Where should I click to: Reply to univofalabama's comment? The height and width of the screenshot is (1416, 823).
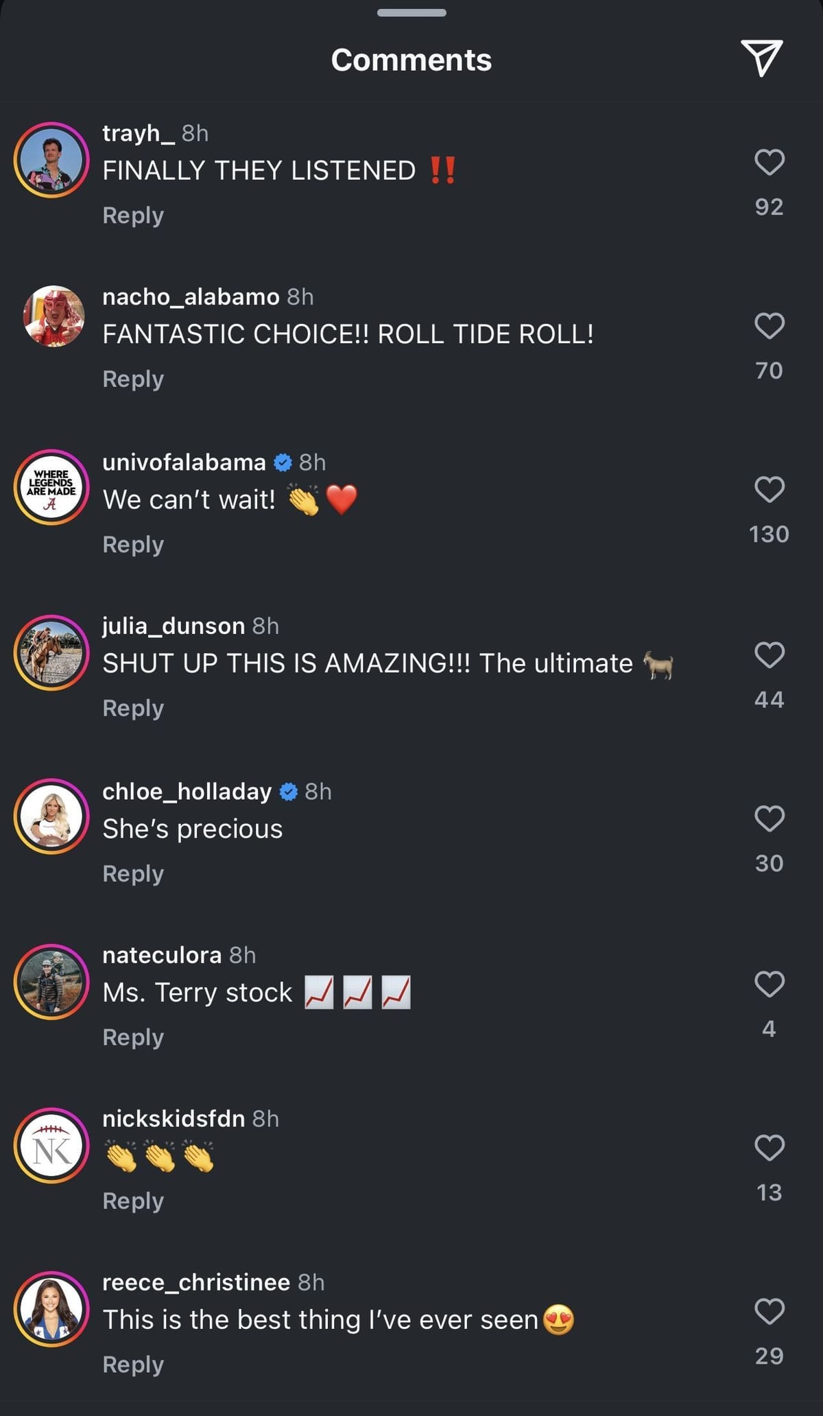[x=133, y=545]
